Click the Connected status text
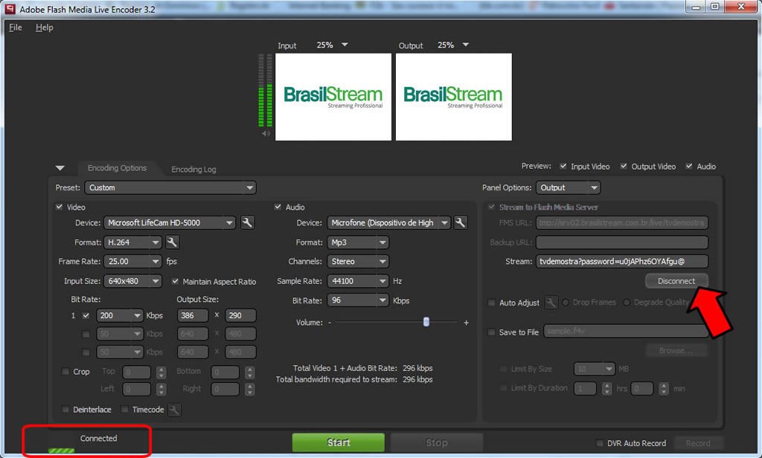The width and height of the screenshot is (762, 458). click(99, 438)
